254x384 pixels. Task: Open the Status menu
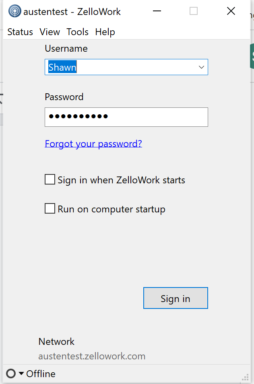[x=20, y=32]
